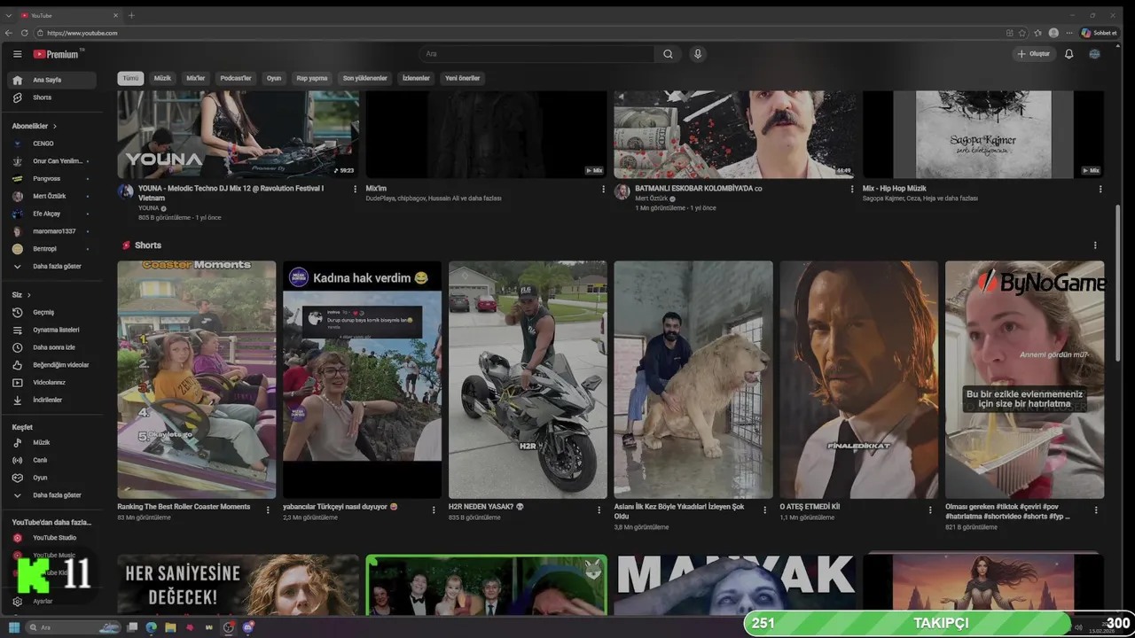Image resolution: width=1135 pixels, height=638 pixels.
Task: Open options menu for Mix'im
Action: tap(604, 189)
